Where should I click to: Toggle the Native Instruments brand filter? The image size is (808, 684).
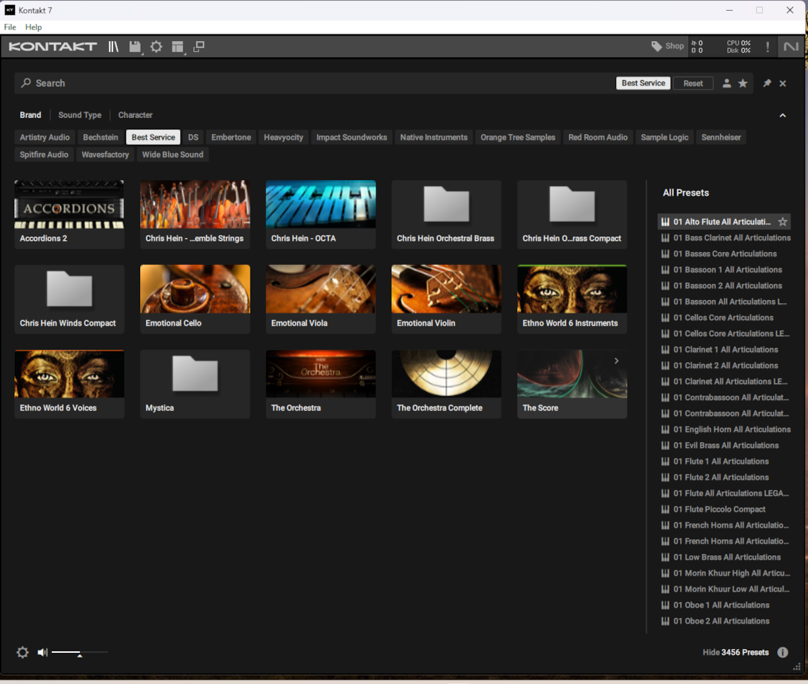point(434,137)
